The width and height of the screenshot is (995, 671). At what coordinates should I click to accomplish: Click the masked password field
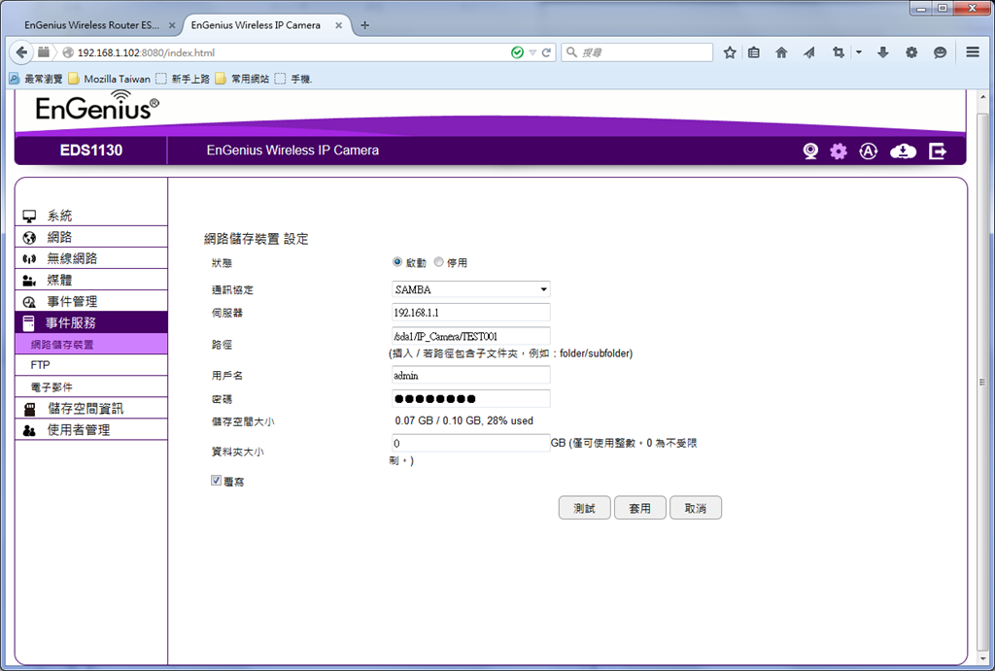[471, 398]
